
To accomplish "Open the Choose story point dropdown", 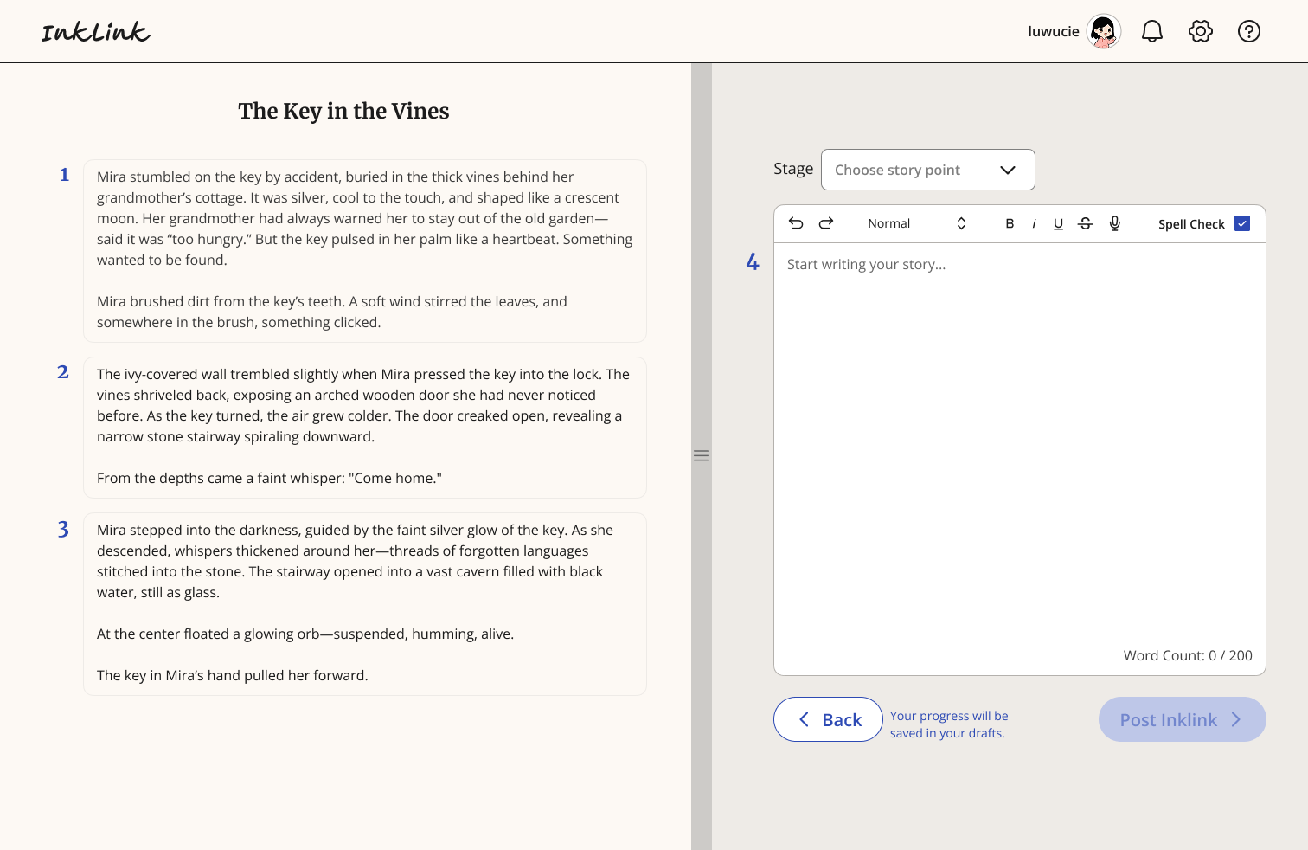I will [927, 170].
